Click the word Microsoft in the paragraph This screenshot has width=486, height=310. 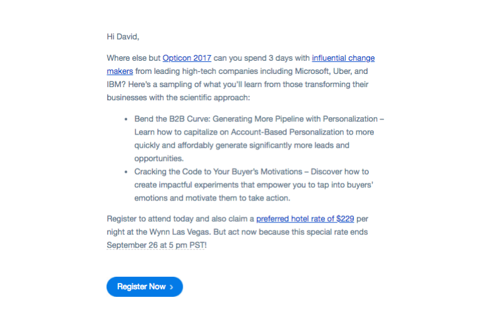[313, 71]
